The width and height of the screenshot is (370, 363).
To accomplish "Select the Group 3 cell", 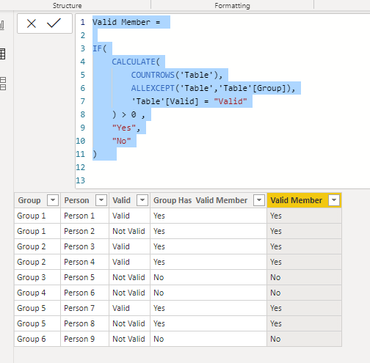I will [x=37, y=277].
